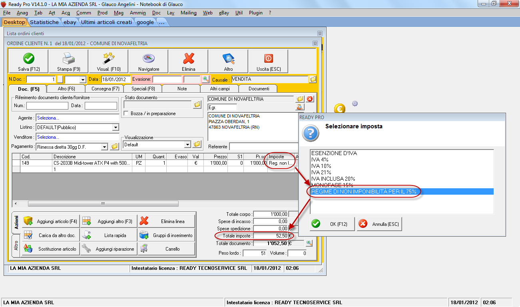
Task: Switch to Consegna (F7) tab
Action: [x=105, y=89]
